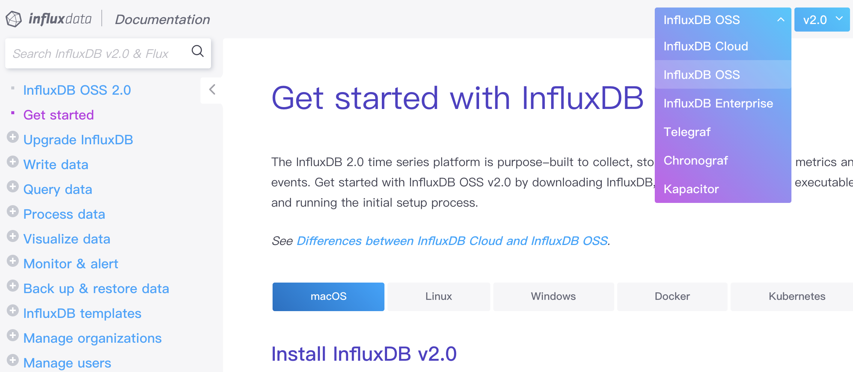Expand the Manage organizations plus icon

pos(13,336)
